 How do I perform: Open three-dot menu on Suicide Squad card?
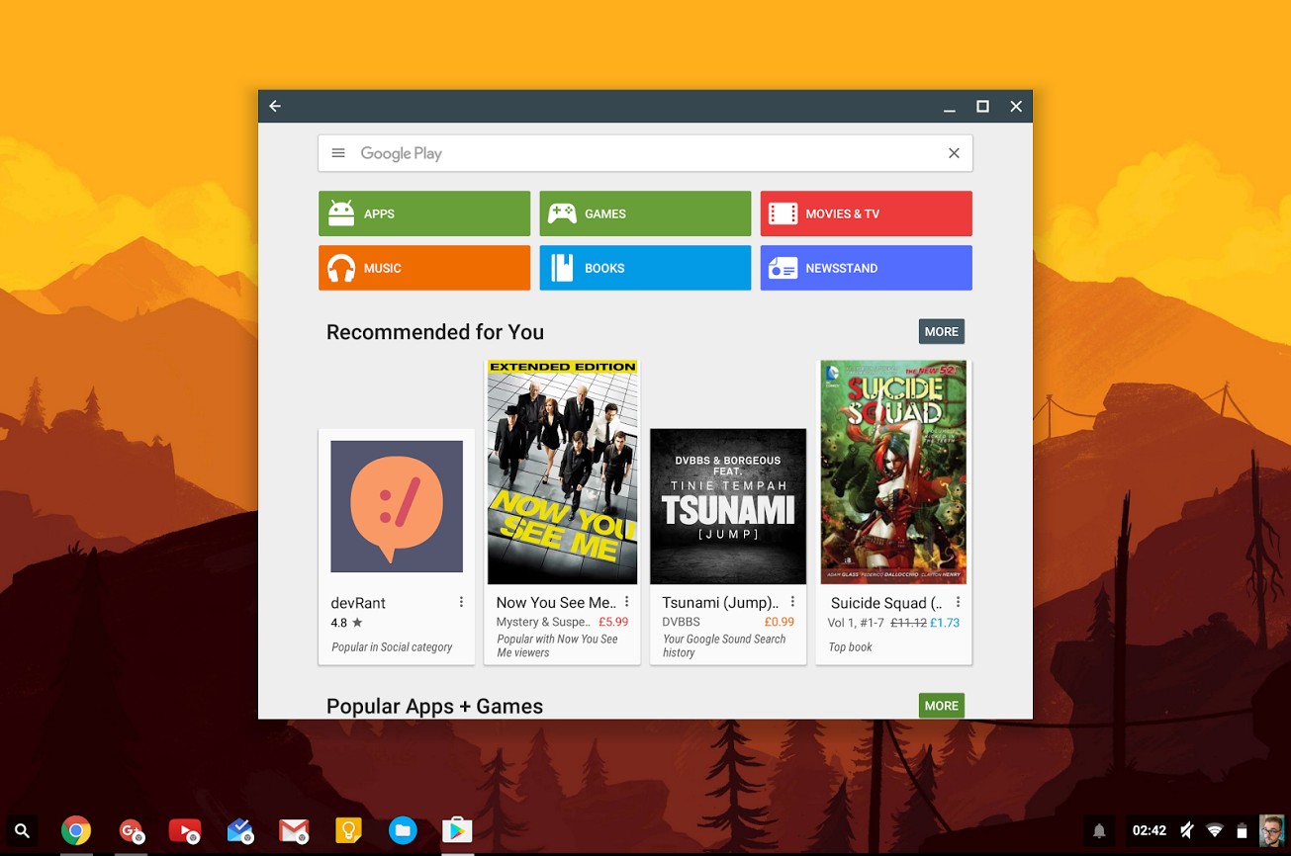958,602
